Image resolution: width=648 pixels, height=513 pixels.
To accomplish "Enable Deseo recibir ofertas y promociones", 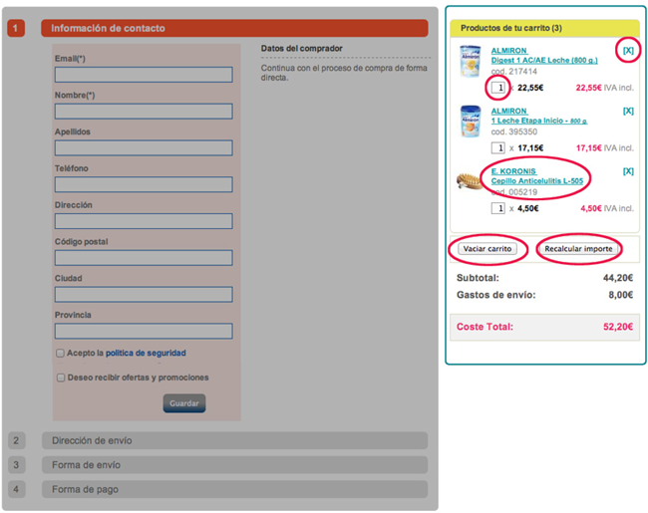I will click(61, 378).
